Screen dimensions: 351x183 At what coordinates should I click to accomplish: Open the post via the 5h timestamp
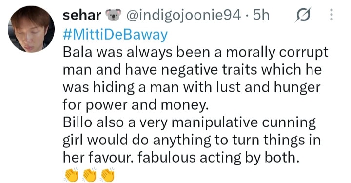point(261,16)
